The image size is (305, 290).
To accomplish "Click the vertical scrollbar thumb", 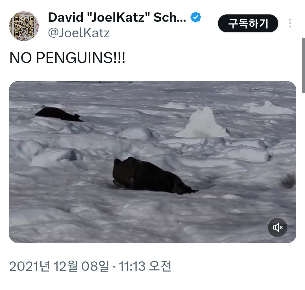I will [303, 65].
